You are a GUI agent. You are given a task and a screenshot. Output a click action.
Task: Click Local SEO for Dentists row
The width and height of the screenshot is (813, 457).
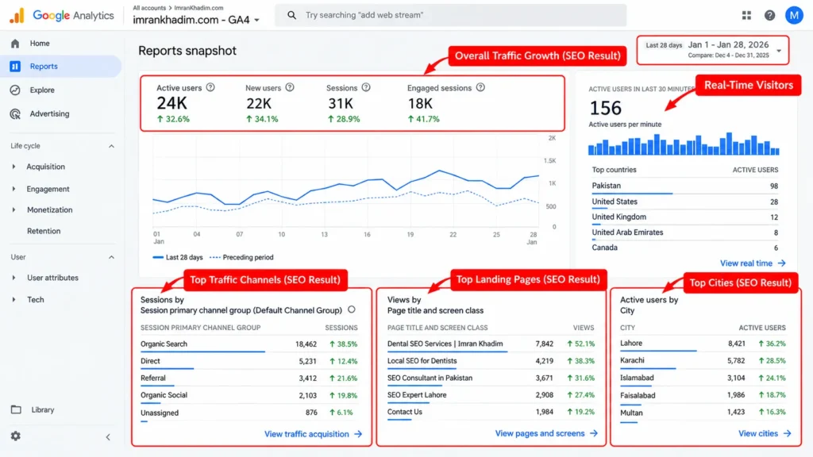[x=491, y=361]
